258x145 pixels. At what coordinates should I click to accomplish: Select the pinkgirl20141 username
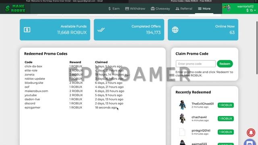[x=201, y=130]
